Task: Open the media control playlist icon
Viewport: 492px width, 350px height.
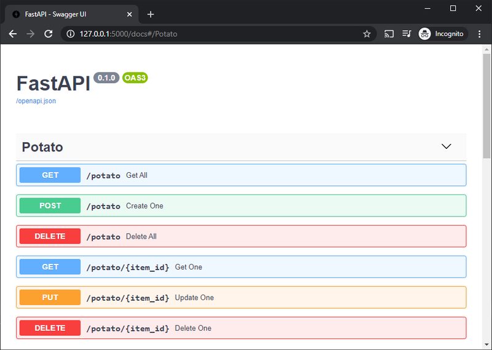Action: tap(407, 34)
